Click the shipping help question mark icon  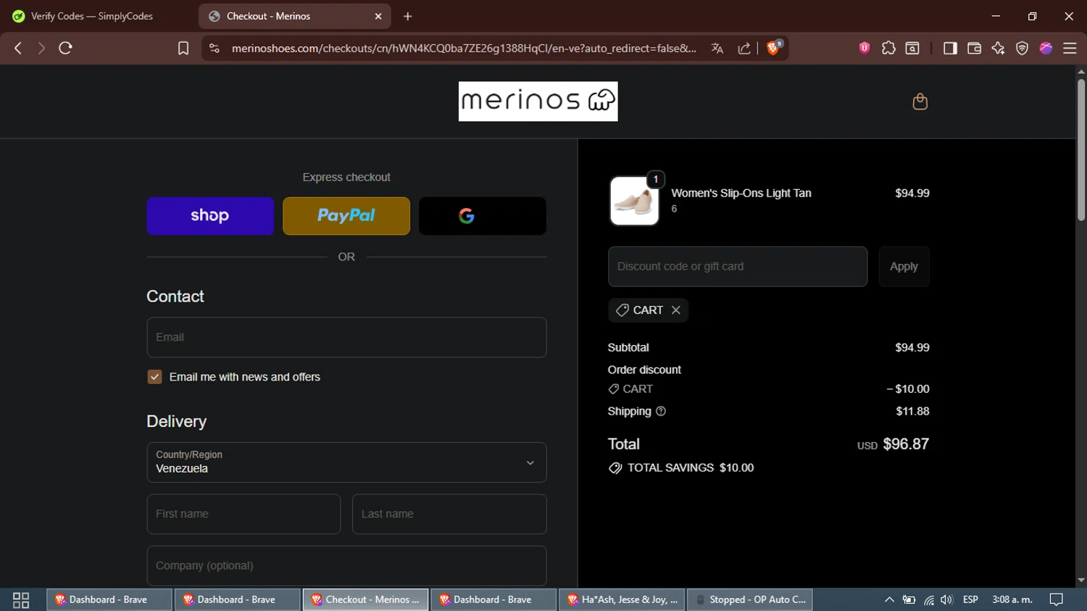(x=661, y=411)
